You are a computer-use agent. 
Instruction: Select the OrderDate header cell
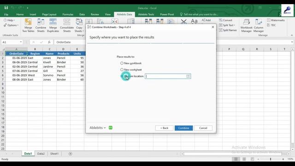point(17,53)
